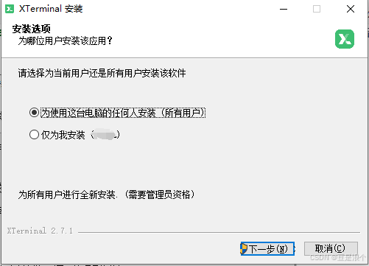
Task: Click the XTerminal 2.7.1 version label
Action: click(40, 231)
